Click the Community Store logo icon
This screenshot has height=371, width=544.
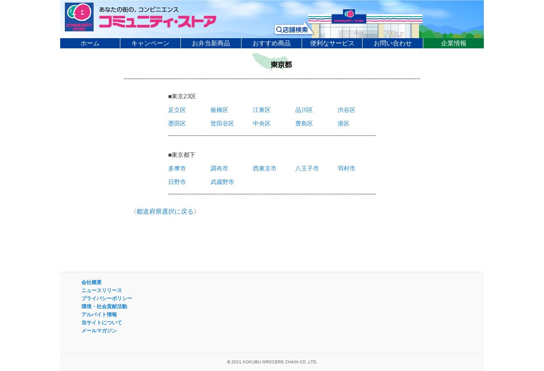tap(79, 17)
